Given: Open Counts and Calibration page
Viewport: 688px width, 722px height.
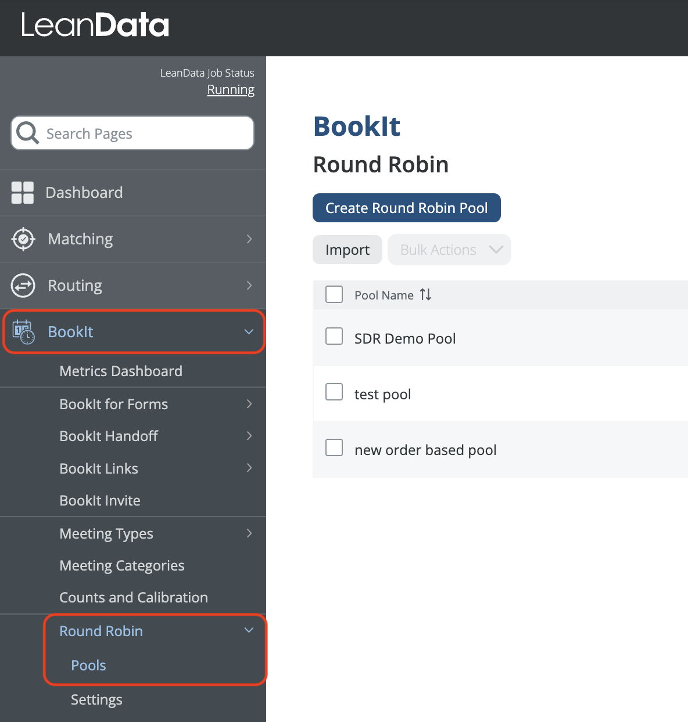Looking at the screenshot, I should tap(134, 597).
